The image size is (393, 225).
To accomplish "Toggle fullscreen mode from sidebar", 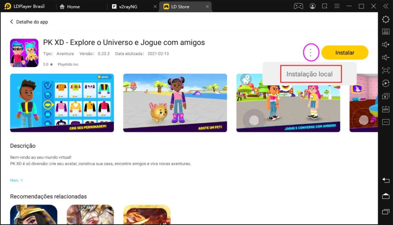I will pos(386,70).
